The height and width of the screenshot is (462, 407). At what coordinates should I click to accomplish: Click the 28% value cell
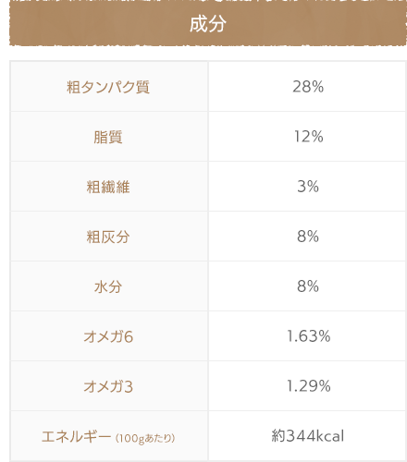point(307,87)
